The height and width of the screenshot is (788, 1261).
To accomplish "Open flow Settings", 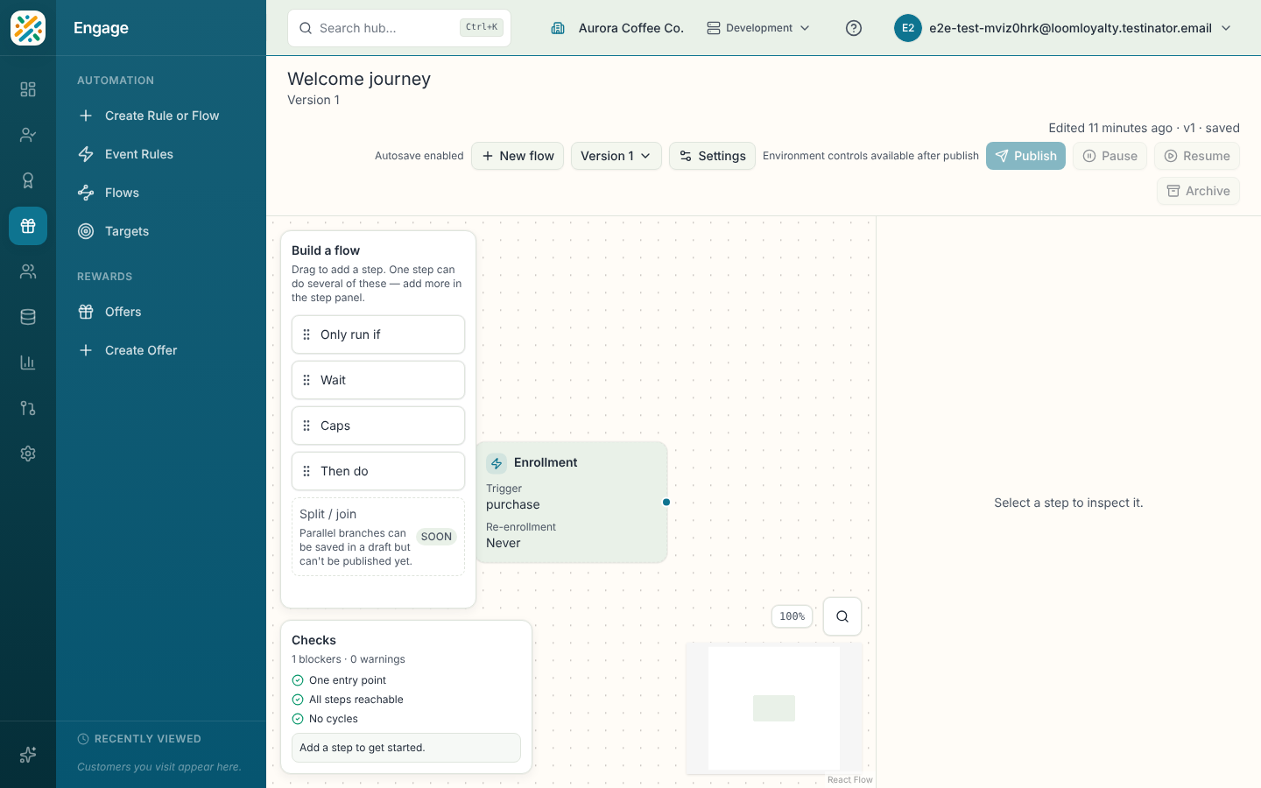I will 712,156.
